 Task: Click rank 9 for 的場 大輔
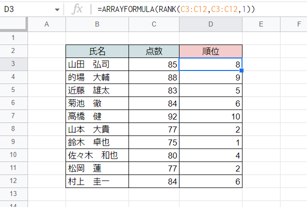point(210,77)
